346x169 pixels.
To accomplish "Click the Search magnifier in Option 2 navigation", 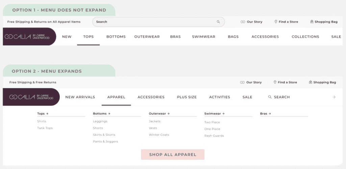I will 270,97.
